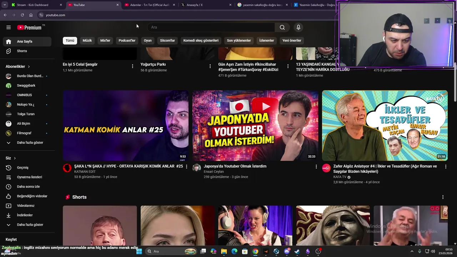Click browser back arrow button

pos(5,15)
